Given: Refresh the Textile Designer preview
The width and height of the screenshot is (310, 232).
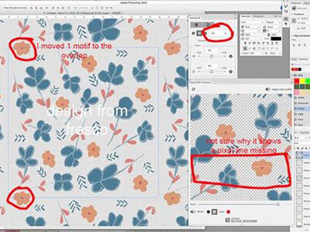Looking at the screenshot, I should click(193, 89).
